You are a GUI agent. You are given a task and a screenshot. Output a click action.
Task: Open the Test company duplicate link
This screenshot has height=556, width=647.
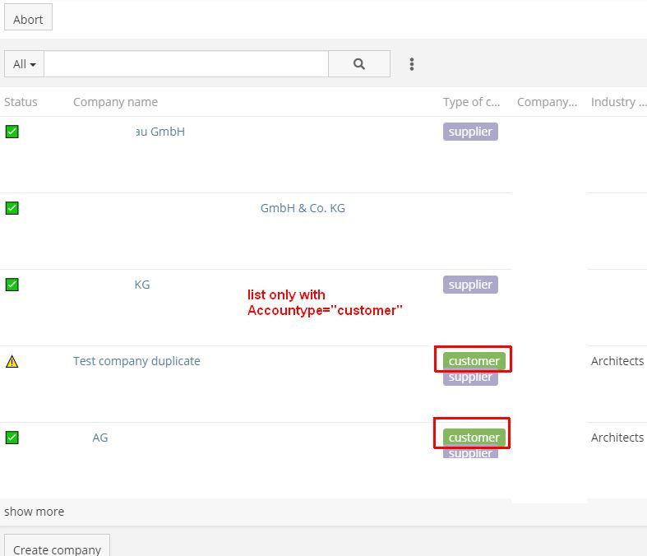point(136,361)
